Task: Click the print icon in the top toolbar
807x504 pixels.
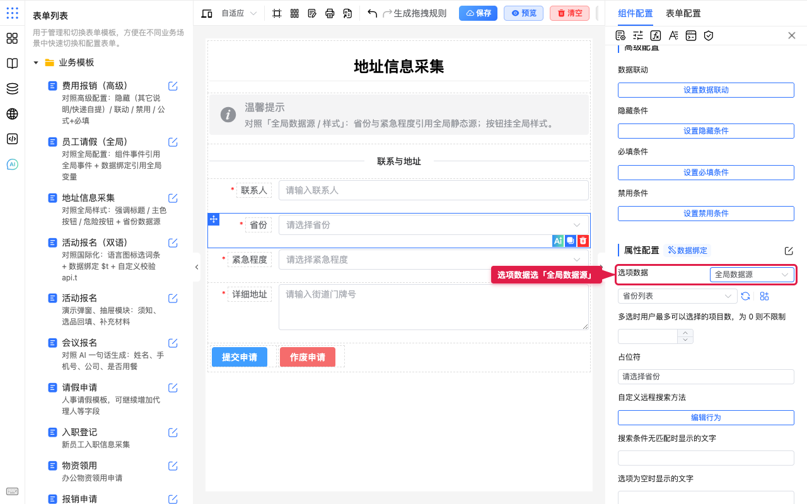Action: point(330,13)
